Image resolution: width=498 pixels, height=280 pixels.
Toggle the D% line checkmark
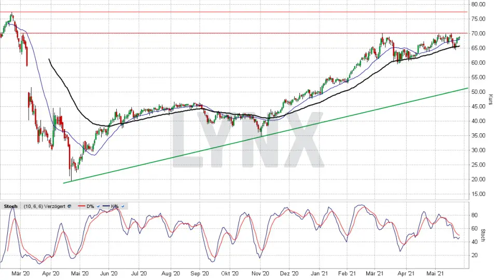tap(98, 206)
